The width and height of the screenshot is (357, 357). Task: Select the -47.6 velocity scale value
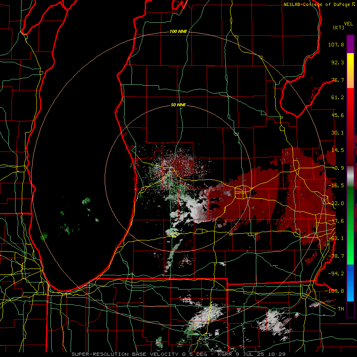[x=336, y=221]
